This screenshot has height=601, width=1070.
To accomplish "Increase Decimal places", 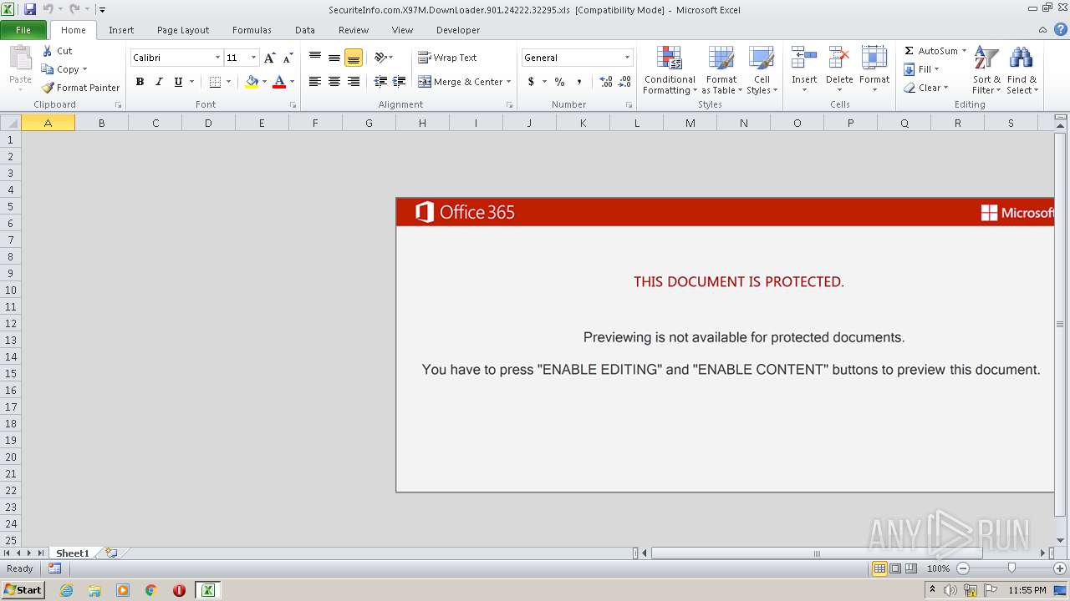I will (606, 82).
